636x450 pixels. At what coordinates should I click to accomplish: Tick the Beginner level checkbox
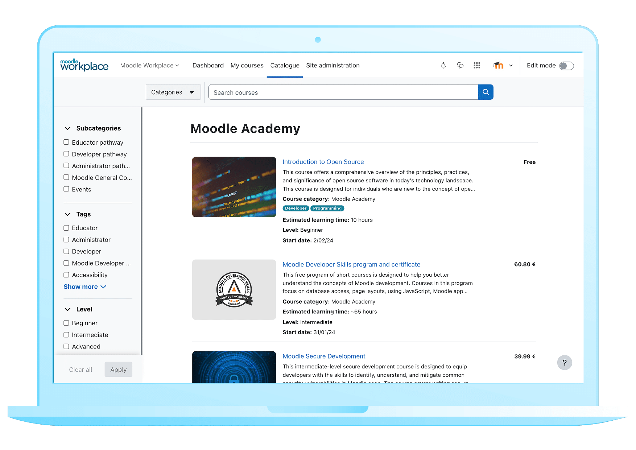[66, 323]
